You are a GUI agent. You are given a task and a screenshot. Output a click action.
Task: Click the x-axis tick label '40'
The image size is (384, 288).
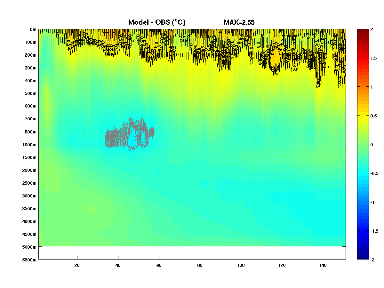pyautogui.click(x=118, y=265)
